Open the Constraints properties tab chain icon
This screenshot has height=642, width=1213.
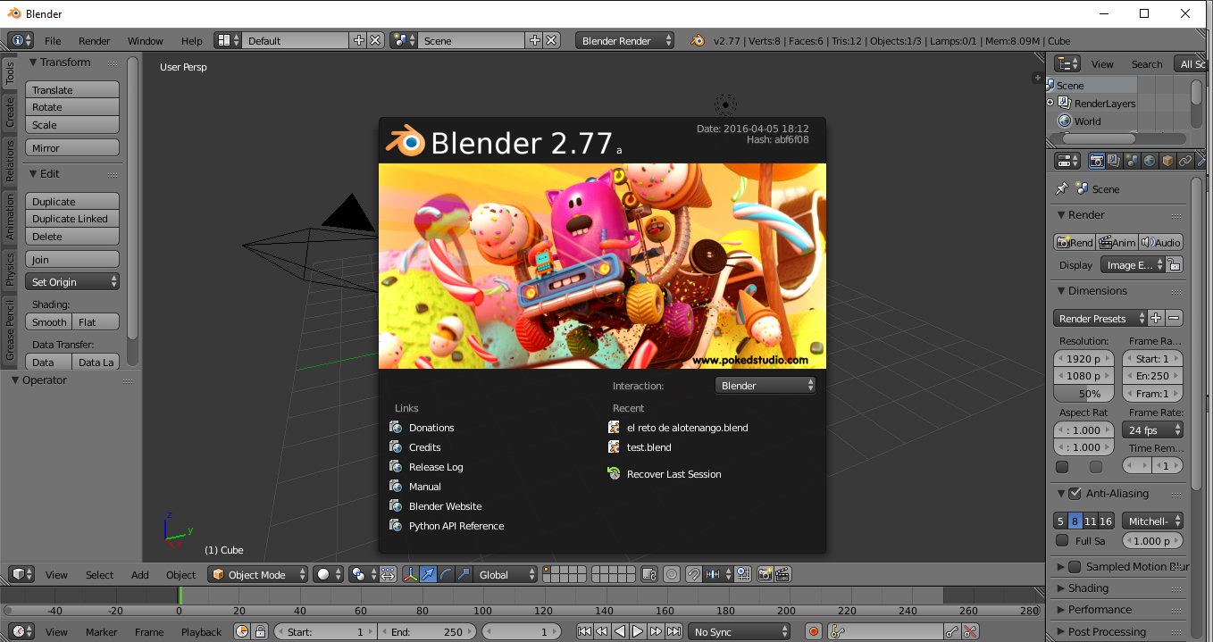[1185, 161]
